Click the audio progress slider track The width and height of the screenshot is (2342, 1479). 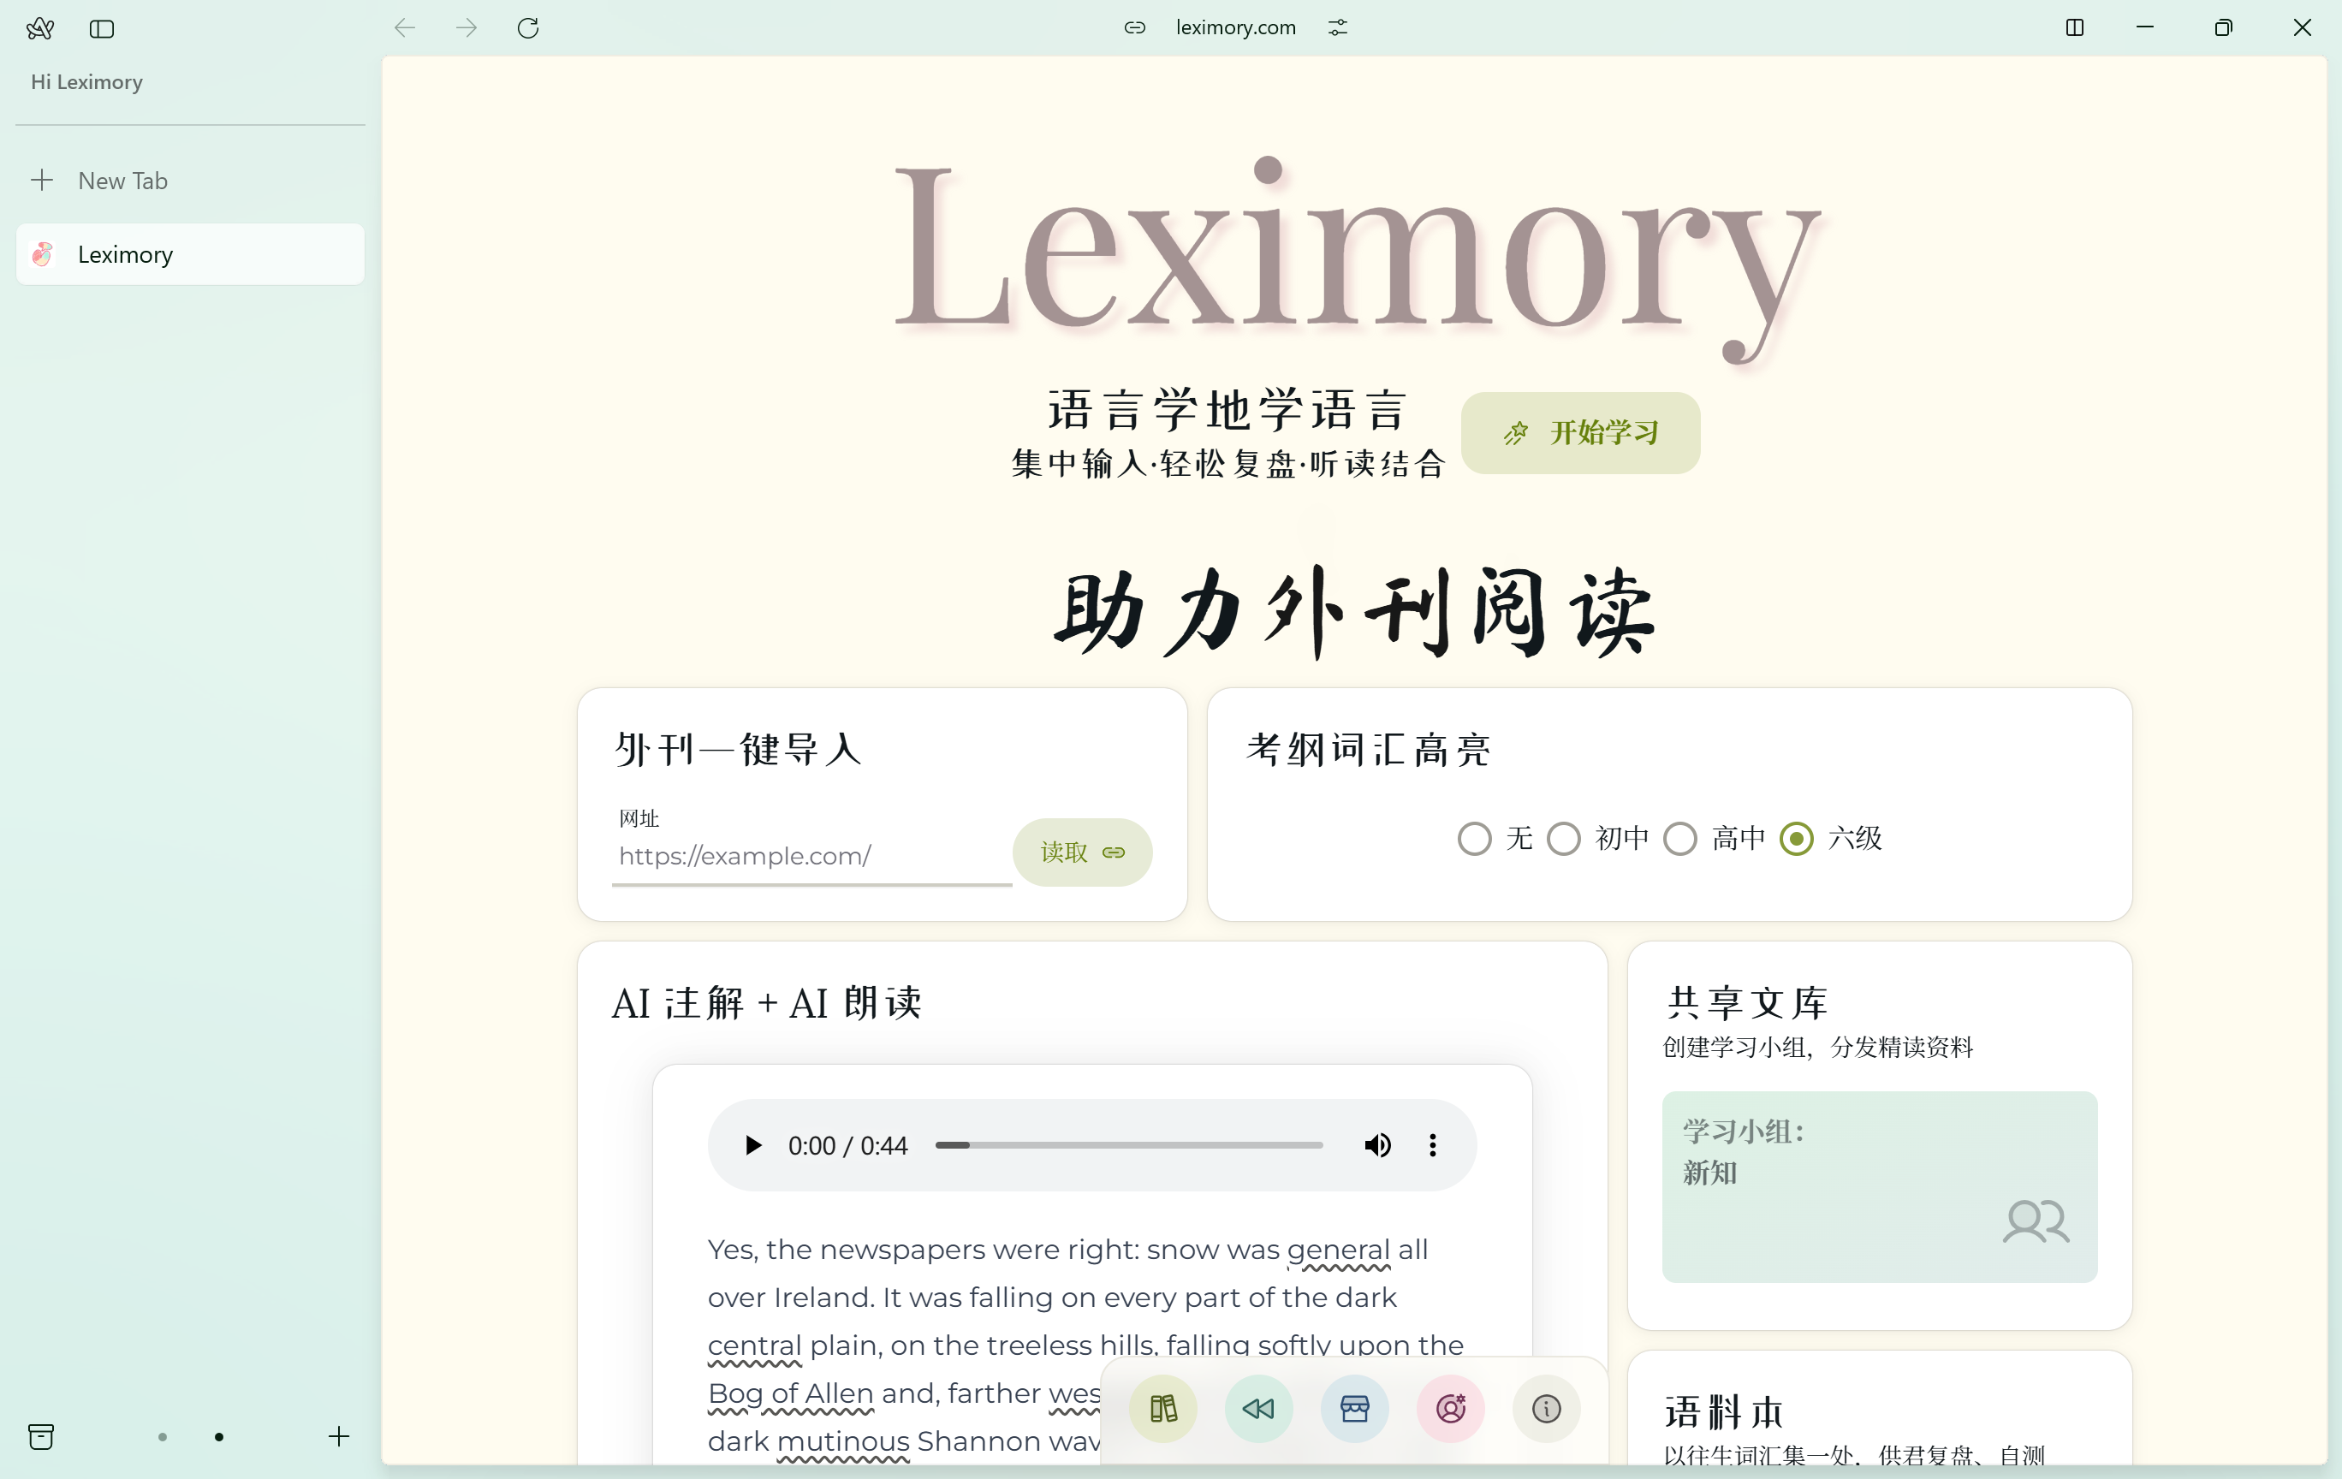coord(1128,1145)
